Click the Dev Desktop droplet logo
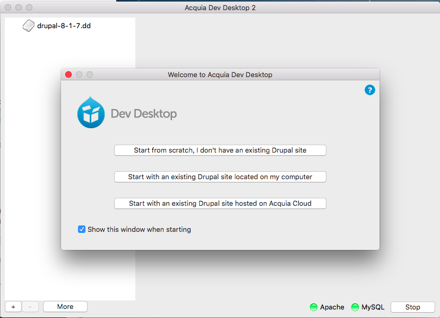 coord(91,112)
